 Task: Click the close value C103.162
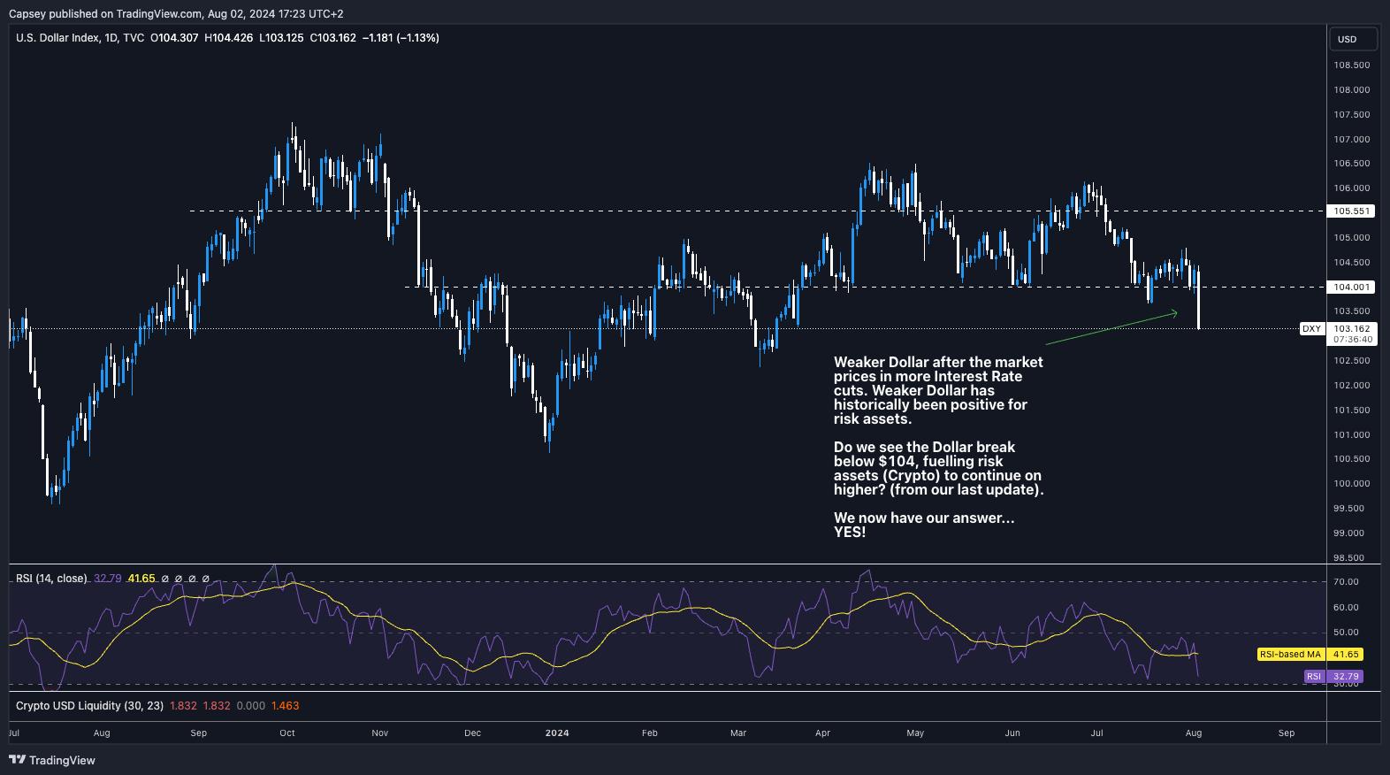(x=333, y=38)
